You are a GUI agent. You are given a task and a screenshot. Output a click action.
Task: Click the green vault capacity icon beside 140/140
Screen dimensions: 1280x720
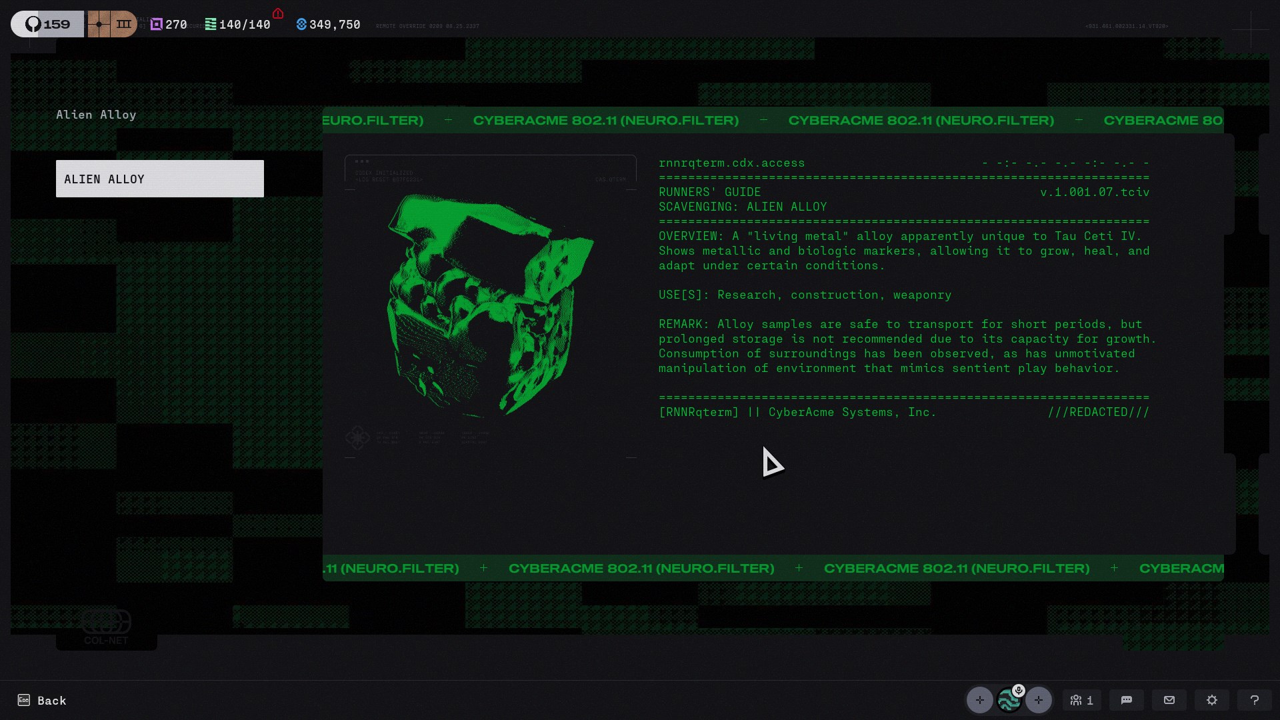tap(211, 24)
